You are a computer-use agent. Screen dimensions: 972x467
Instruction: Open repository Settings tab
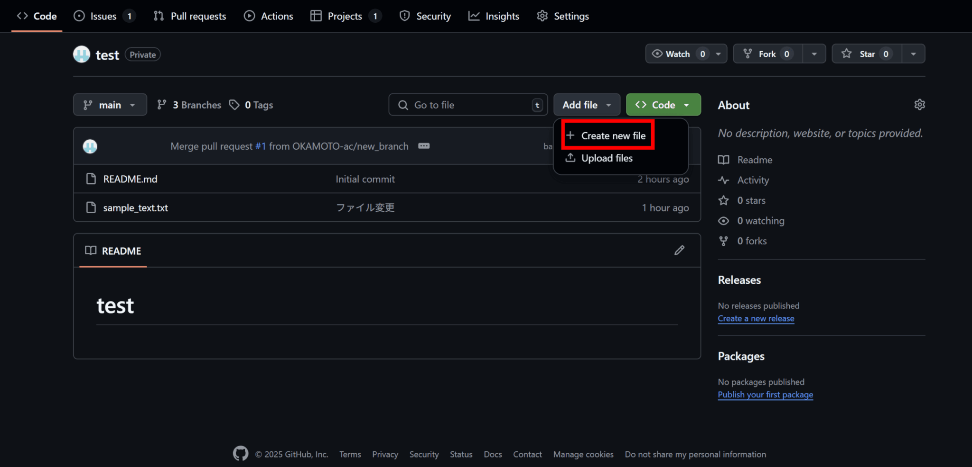click(563, 16)
